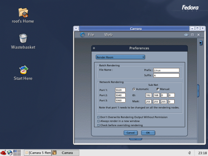Screen dimensions: 208x156
Task: Click first ID field containing 192
Action: tap(149, 95)
